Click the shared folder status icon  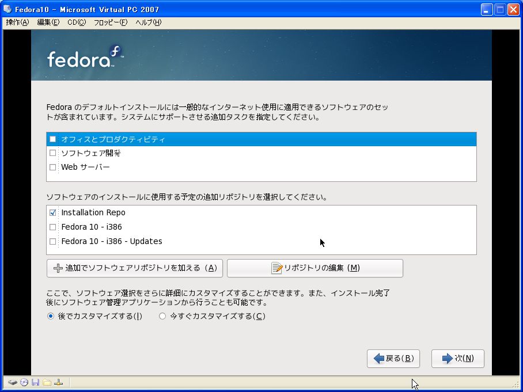tap(47, 382)
